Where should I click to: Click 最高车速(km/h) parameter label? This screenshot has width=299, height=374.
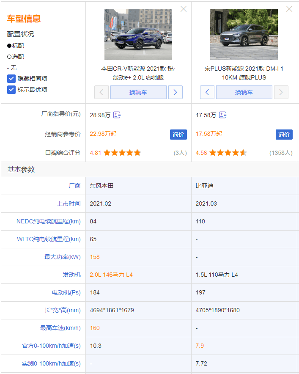coord(60,328)
